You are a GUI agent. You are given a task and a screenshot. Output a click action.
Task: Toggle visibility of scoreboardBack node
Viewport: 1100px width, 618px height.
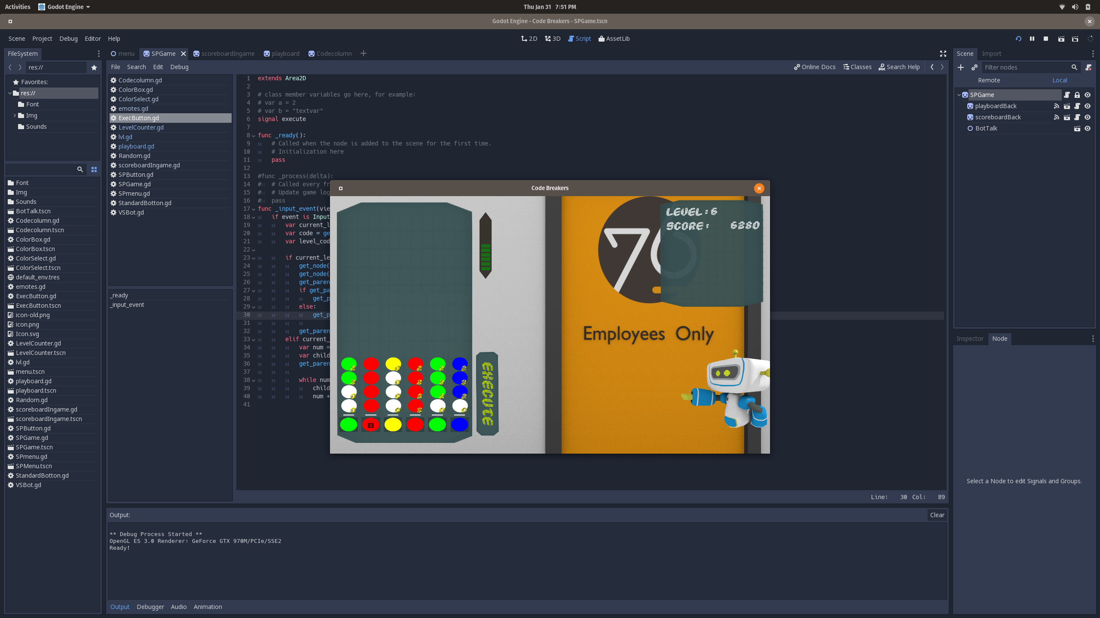[x=1088, y=117]
